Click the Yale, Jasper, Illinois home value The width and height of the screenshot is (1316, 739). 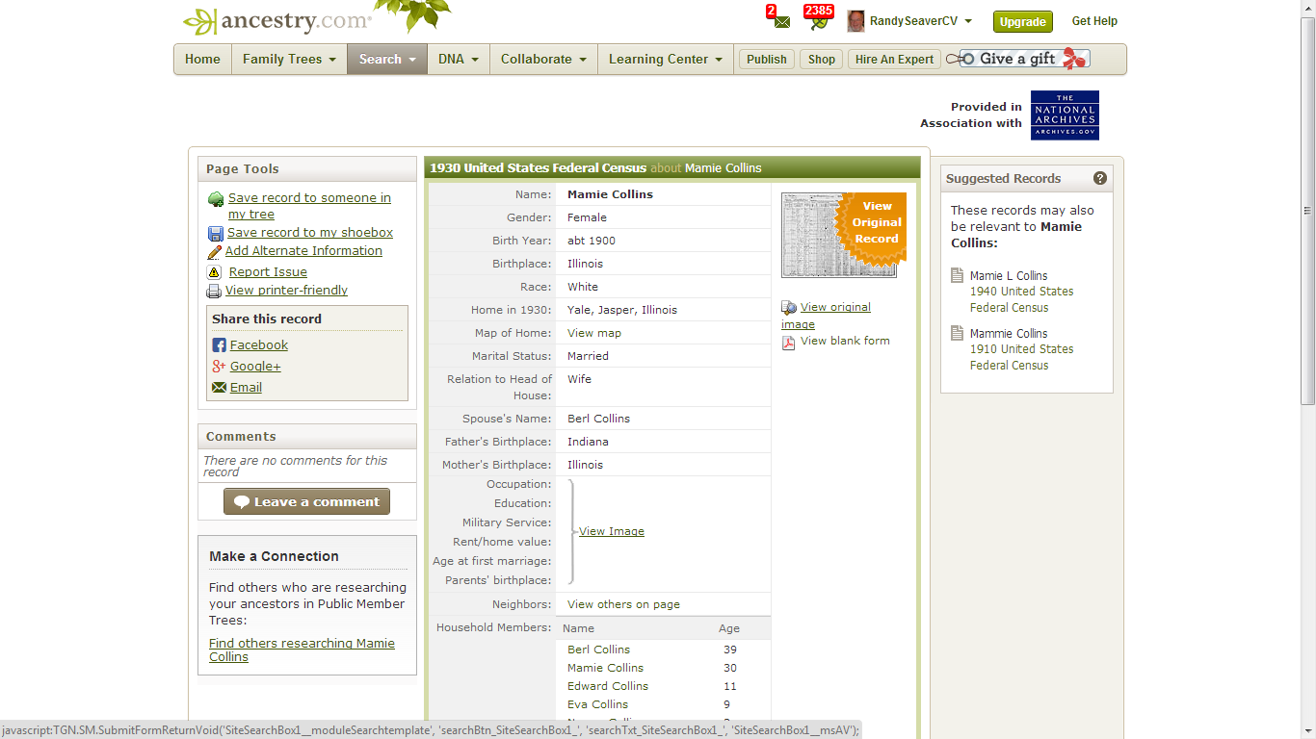pos(622,310)
